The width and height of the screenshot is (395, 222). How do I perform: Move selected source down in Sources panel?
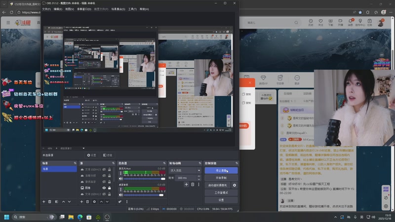107,202
